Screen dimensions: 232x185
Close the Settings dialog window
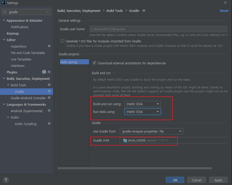pyautogui.click(x=225, y=3)
